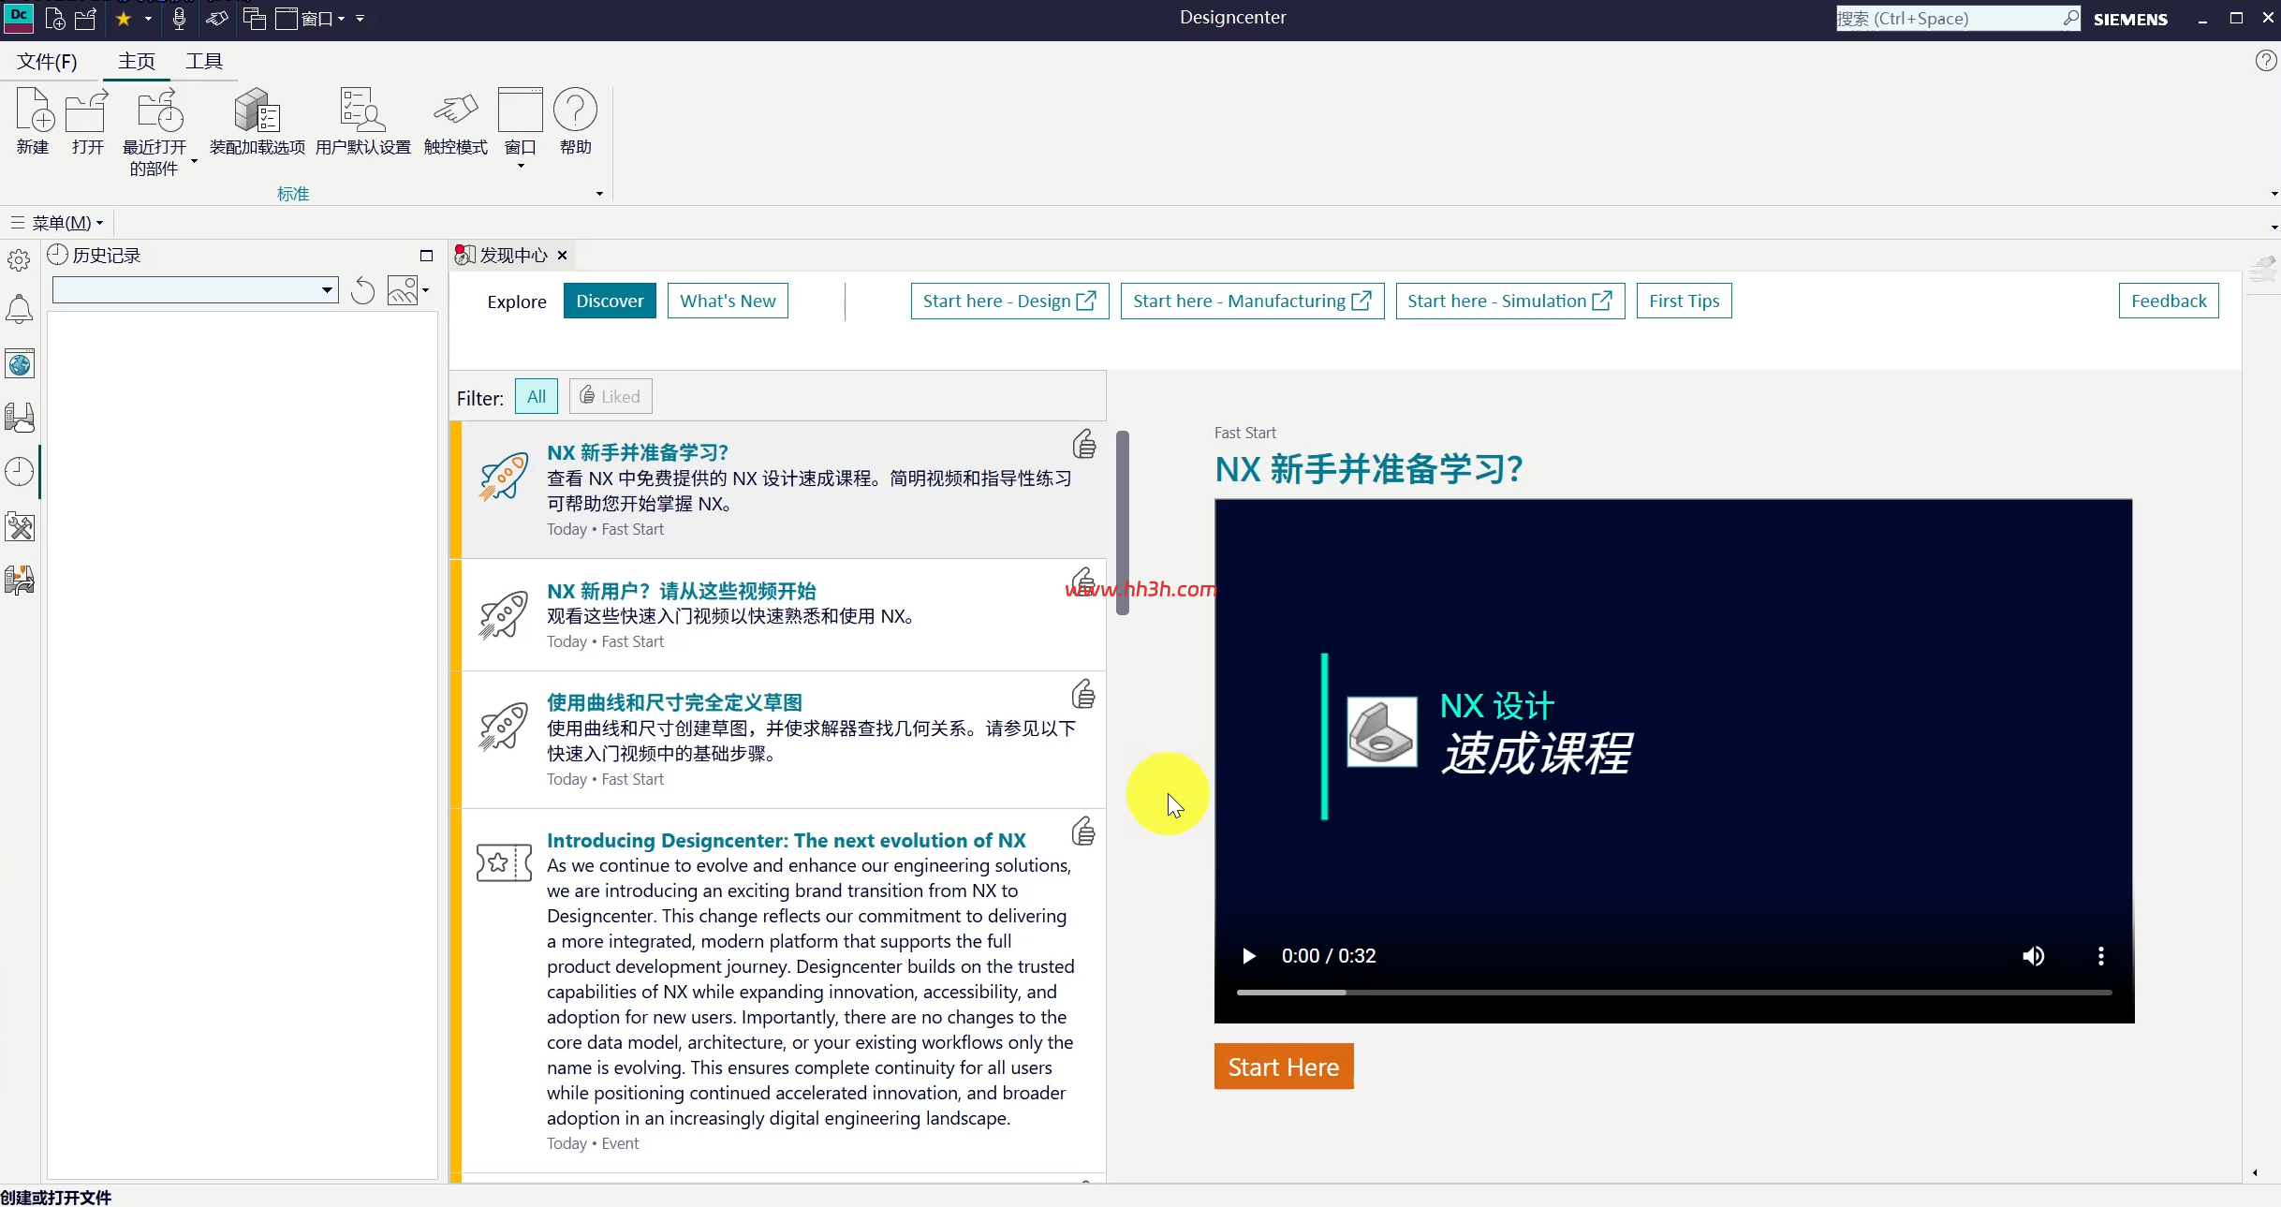Switch to What's New view
The height and width of the screenshot is (1207, 2281).
[728, 301]
